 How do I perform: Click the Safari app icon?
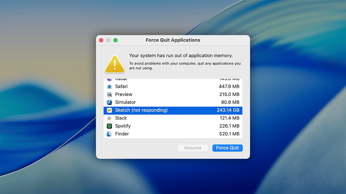(x=110, y=86)
